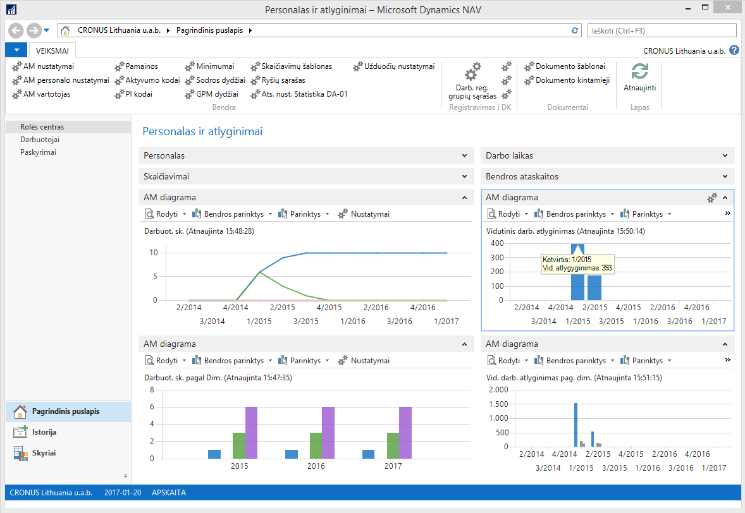Open Ats. nust. Statistika DA-01
The height and width of the screenshot is (513, 745).
coord(299,94)
